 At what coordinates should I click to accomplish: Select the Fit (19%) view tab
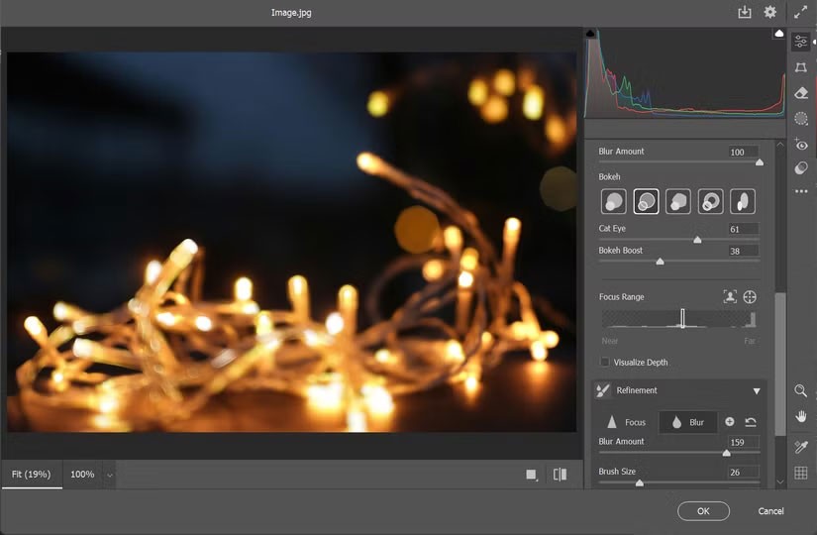click(x=31, y=475)
